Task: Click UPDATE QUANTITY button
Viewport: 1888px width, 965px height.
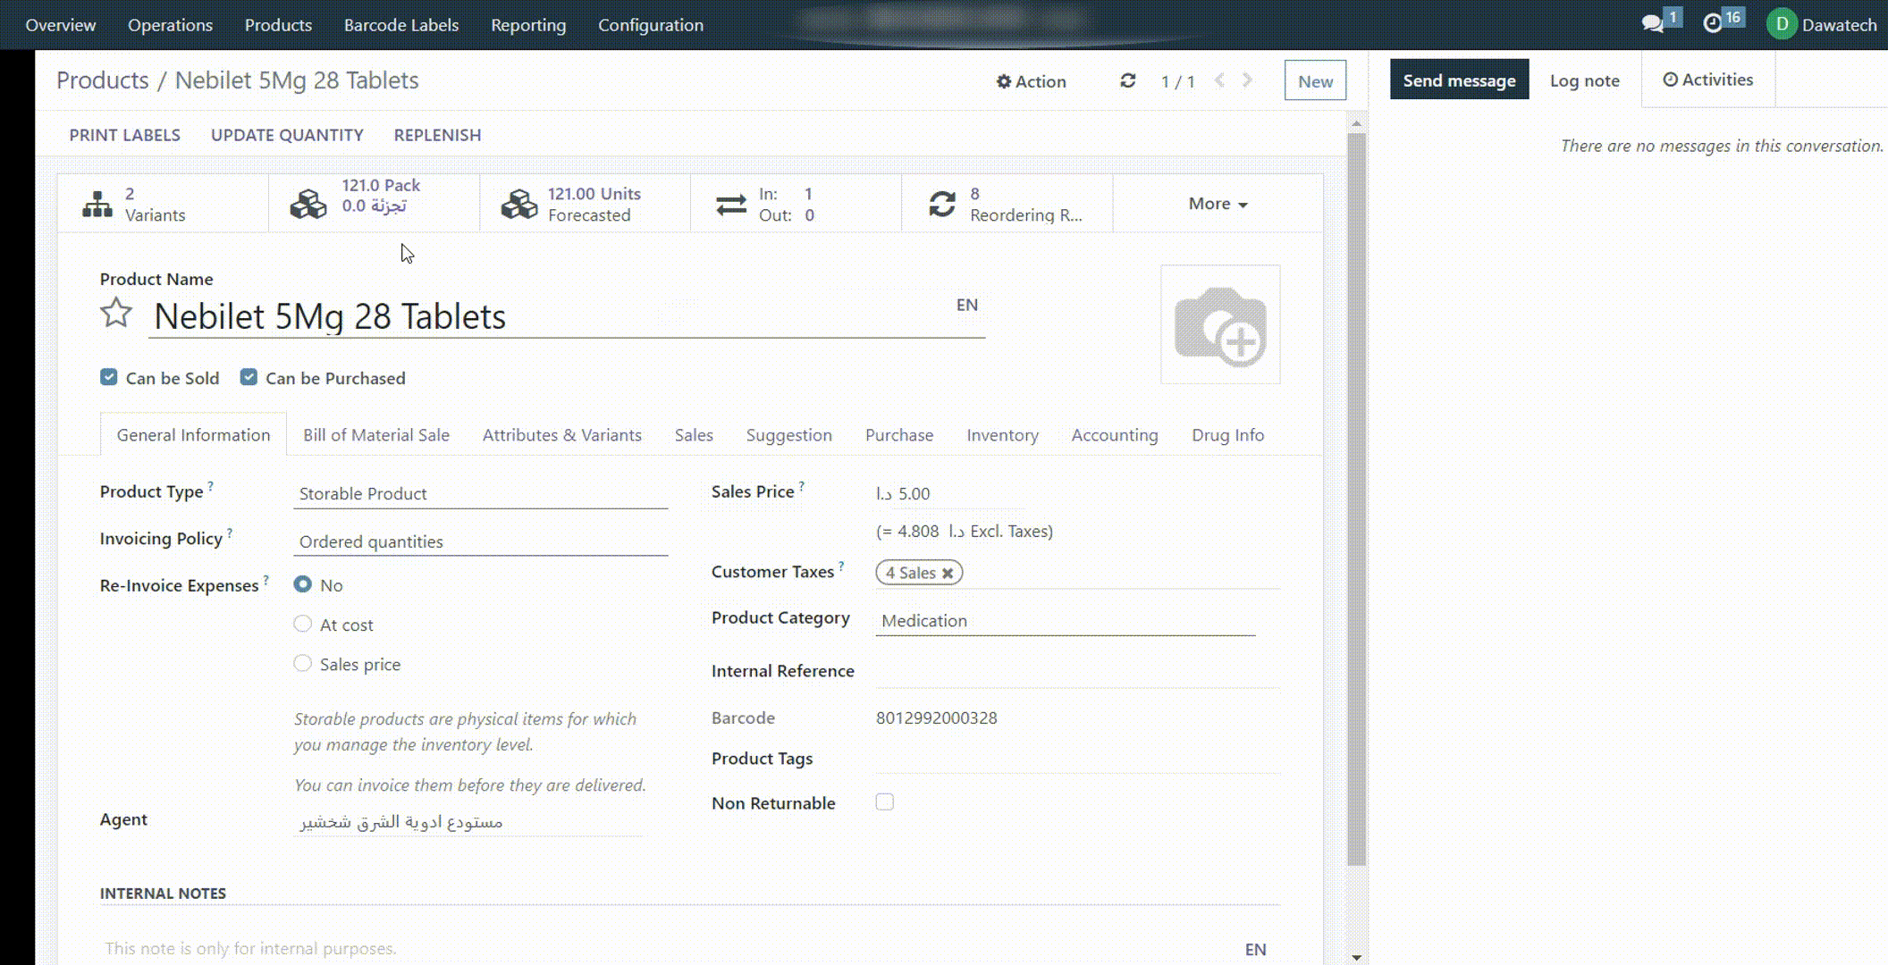Action: [x=287, y=135]
